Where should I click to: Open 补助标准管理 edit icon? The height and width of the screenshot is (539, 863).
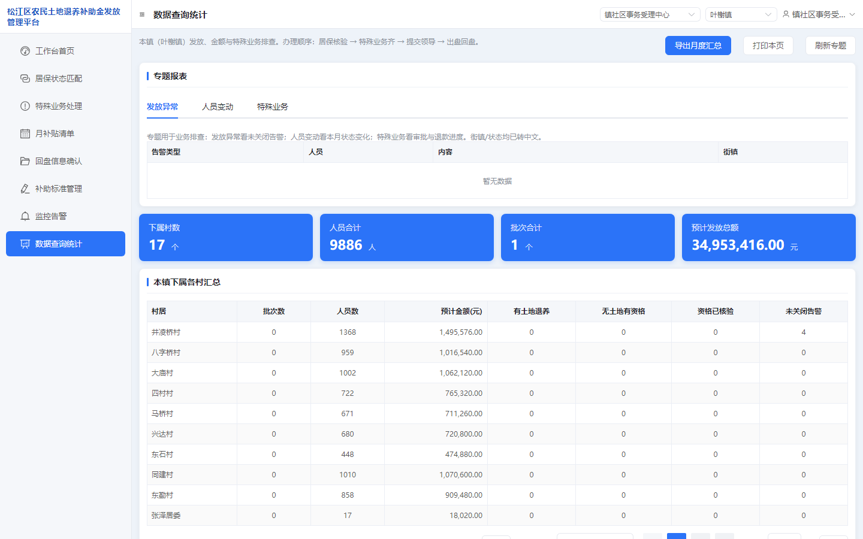[25, 189]
